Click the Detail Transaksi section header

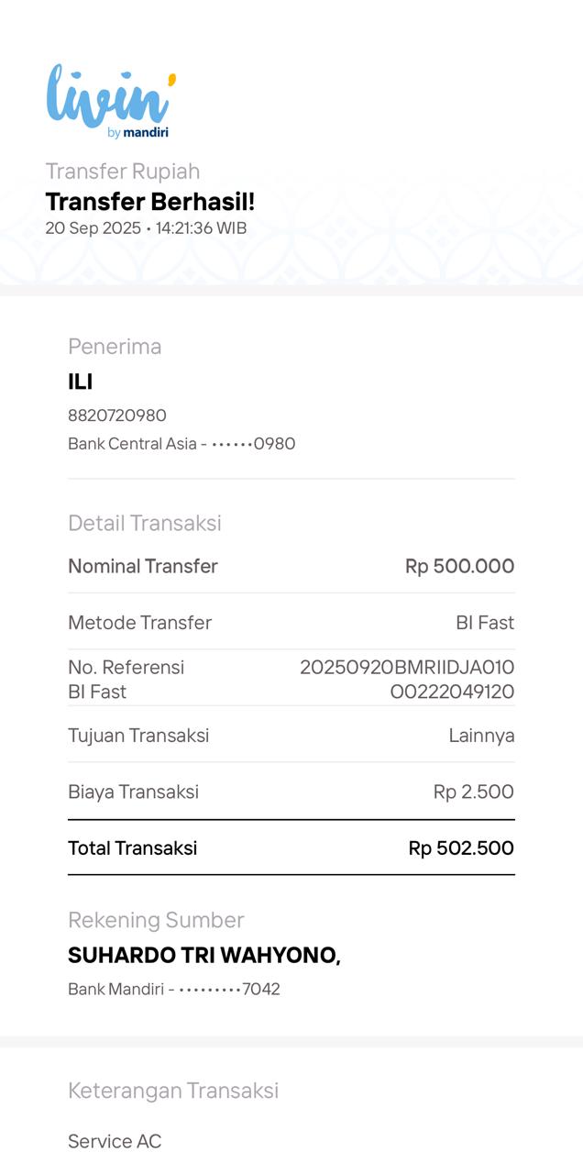coord(145,523)
